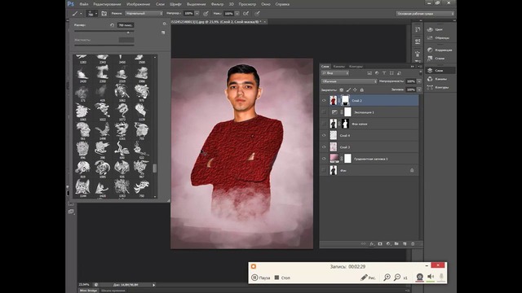Open the layer fill dropdown arrow

pyautogui.click(x=419, y=90)
